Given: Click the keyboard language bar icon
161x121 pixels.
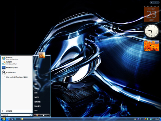Looking at the screenshot, I should click(135, 119).
